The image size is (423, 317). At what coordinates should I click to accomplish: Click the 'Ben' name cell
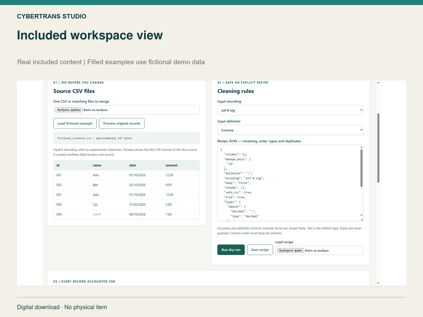[x=95, y=185]
